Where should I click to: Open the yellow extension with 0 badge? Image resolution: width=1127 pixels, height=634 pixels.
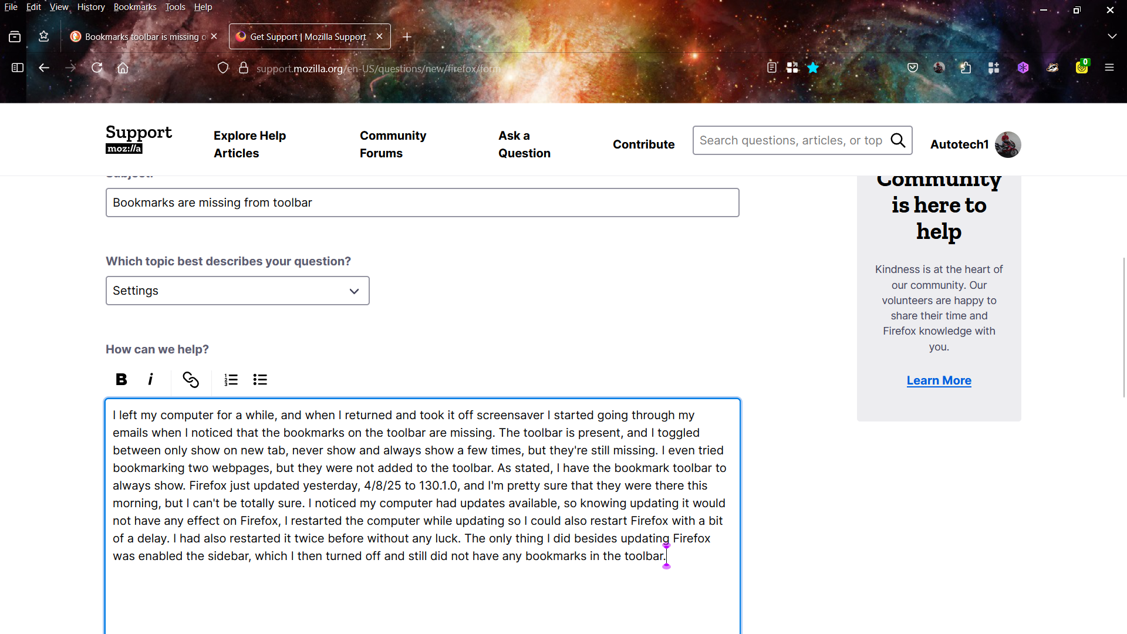click(x=1082, y=67)
